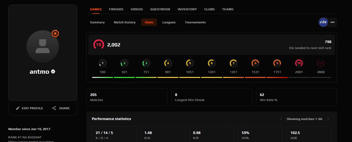Click the 1531 Elo threshold label
This screenshot has height=142, width=352.
coord(255,72)
